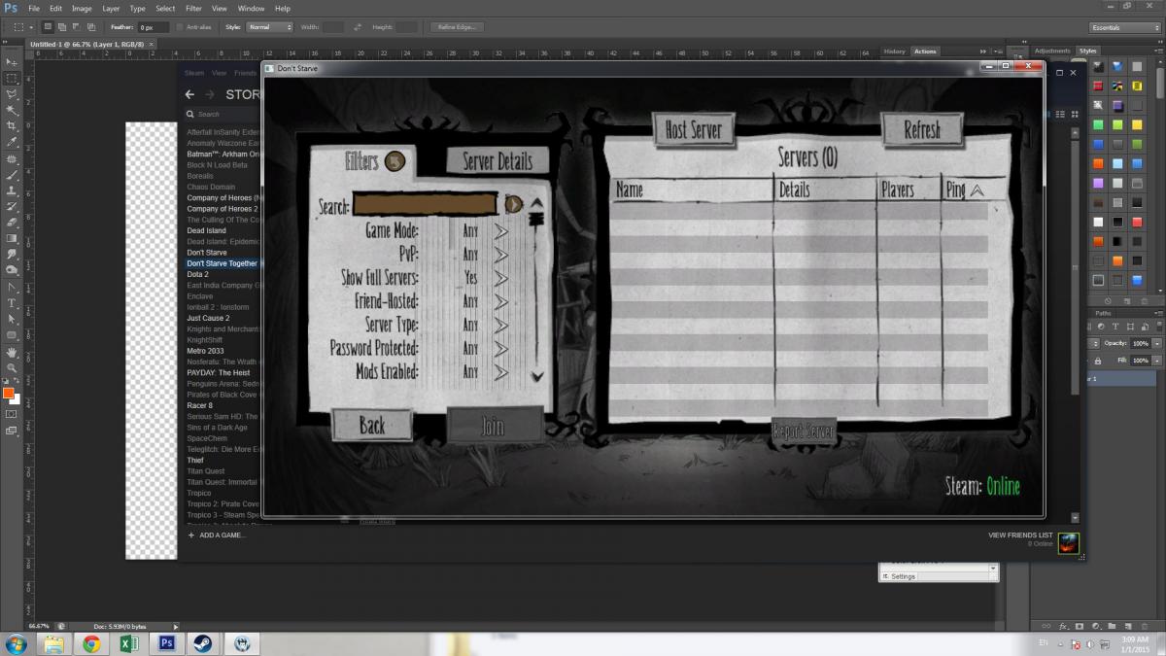
Task: Open Chrome from the taskbar
Action: pos(91,643)
